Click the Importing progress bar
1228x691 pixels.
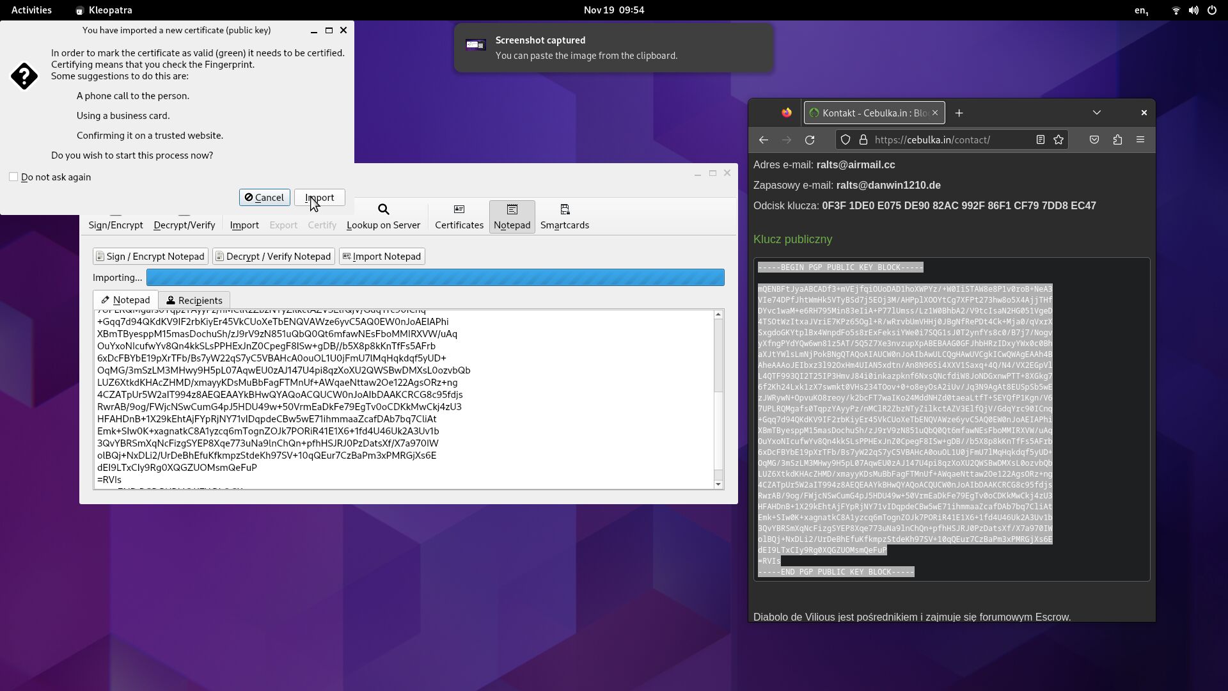(435, 278)
